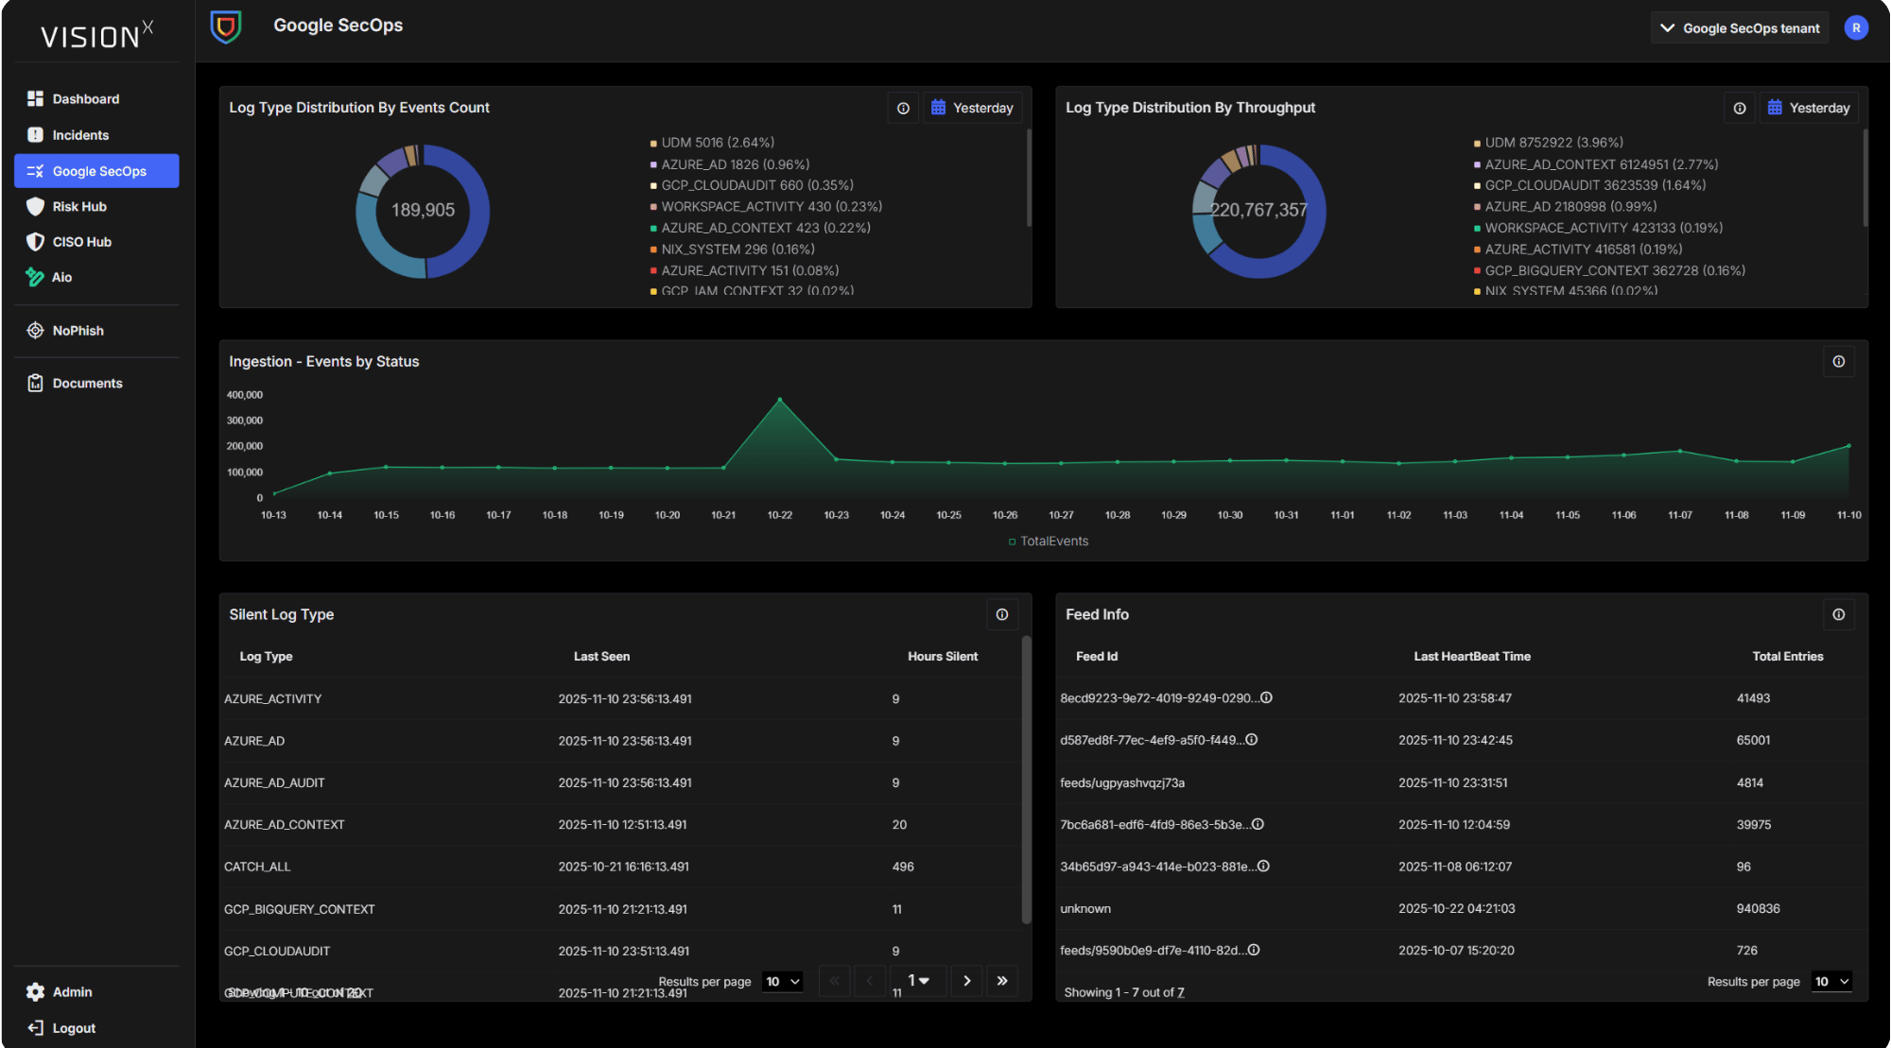Show full Feed Id for feeds/9590b0e9 row

[1254, 950]
